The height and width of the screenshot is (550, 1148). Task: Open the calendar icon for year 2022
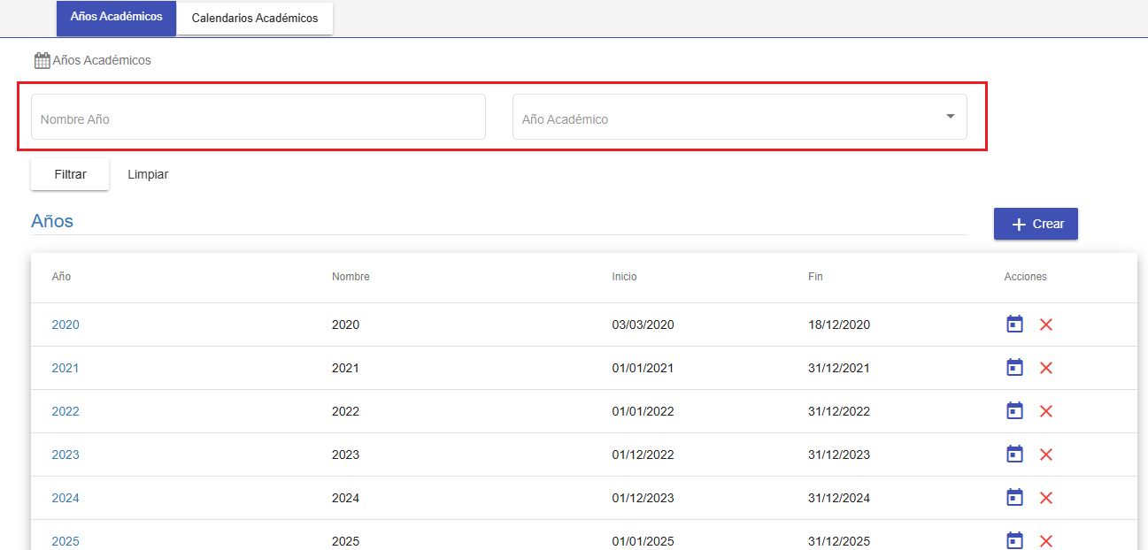[1014, 411]
